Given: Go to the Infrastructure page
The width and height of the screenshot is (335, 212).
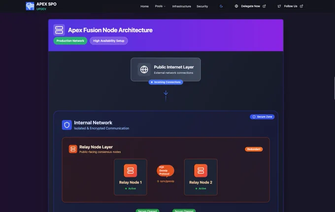Looking at the screenshot, I should tap(182, 6).
